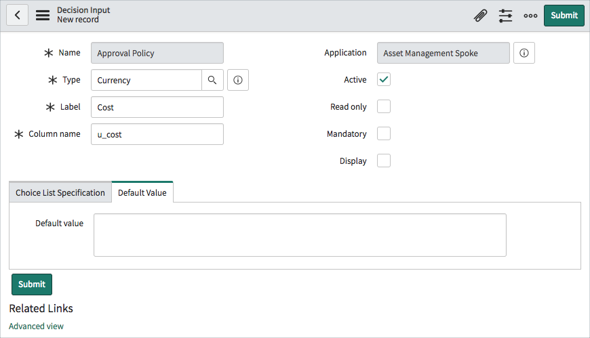Click the Column name label

pyautogui.click(x=54, y=134)
